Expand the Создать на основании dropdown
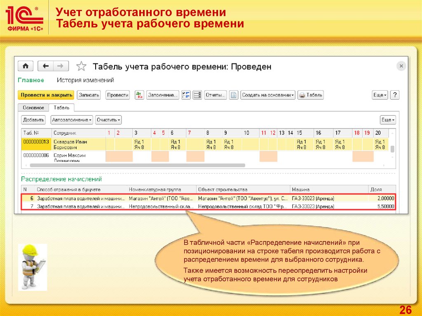This screenshot has height=316, width=422. (x=268, y=95)
